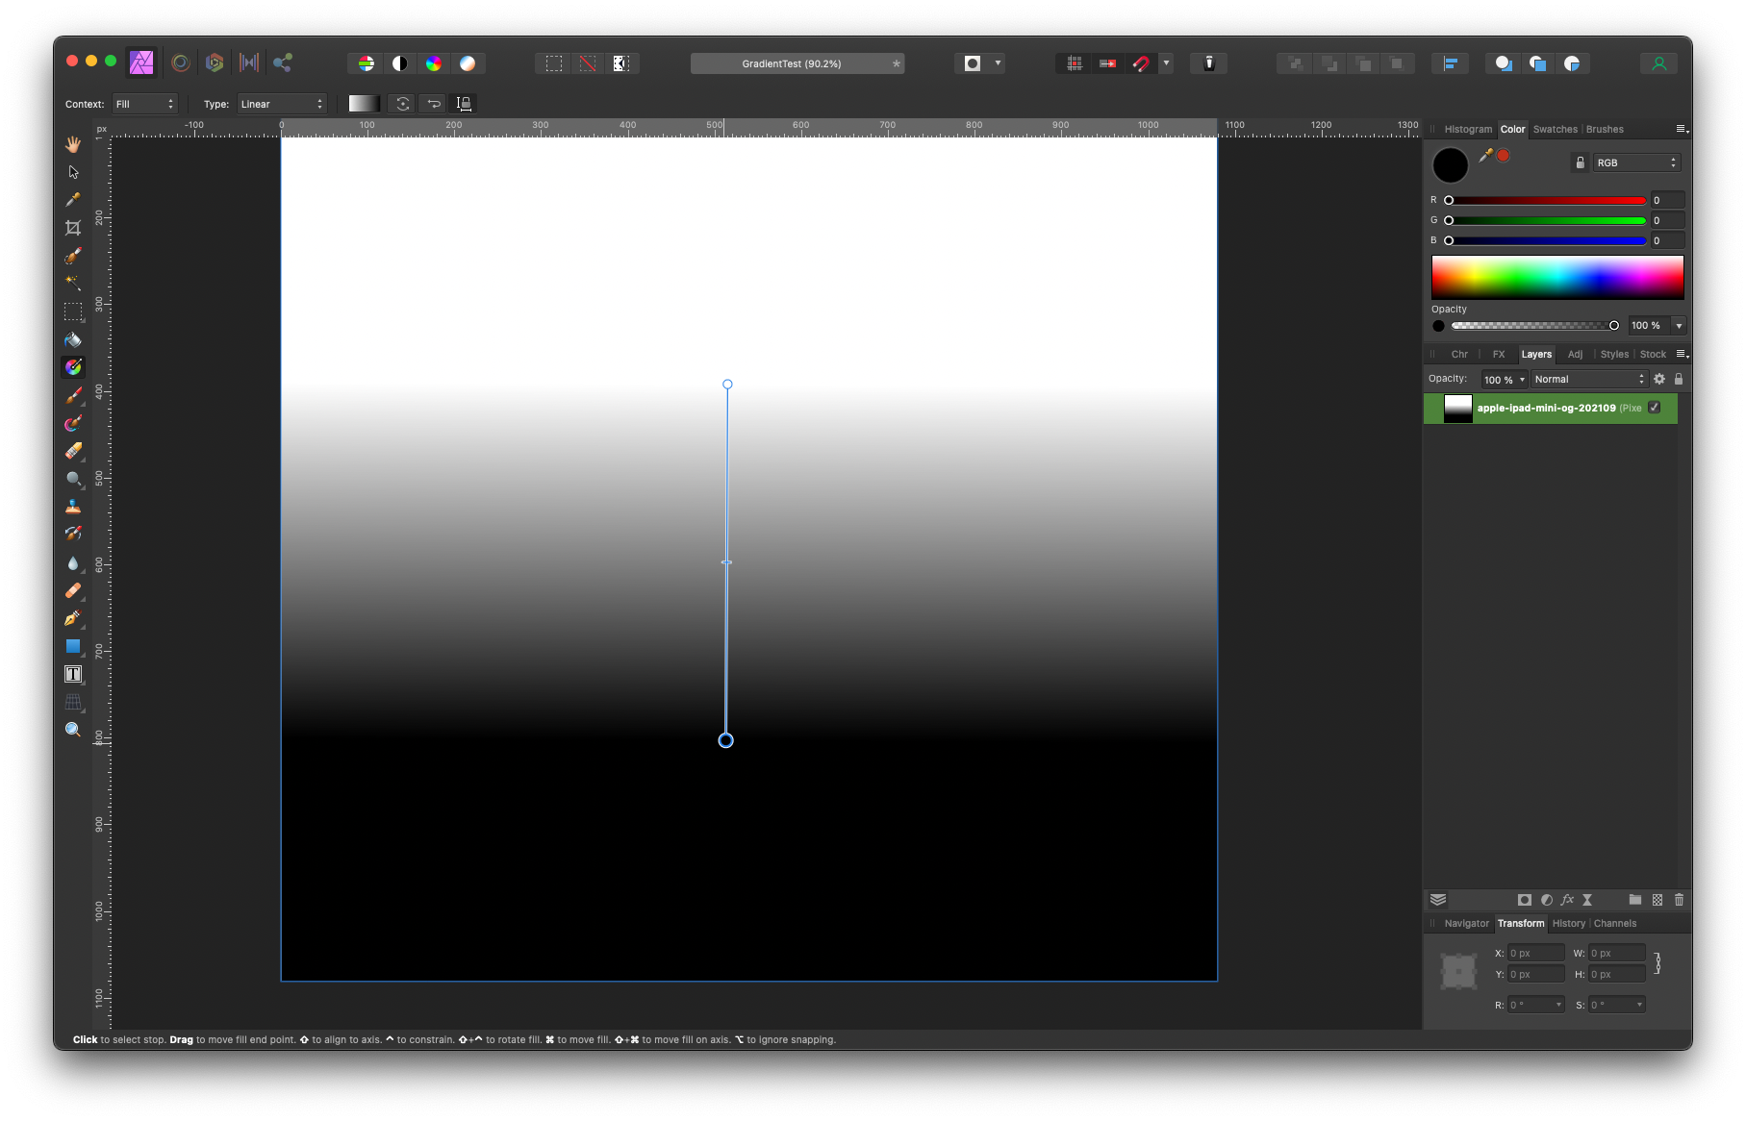Choose the Text tool

[73, 674]
